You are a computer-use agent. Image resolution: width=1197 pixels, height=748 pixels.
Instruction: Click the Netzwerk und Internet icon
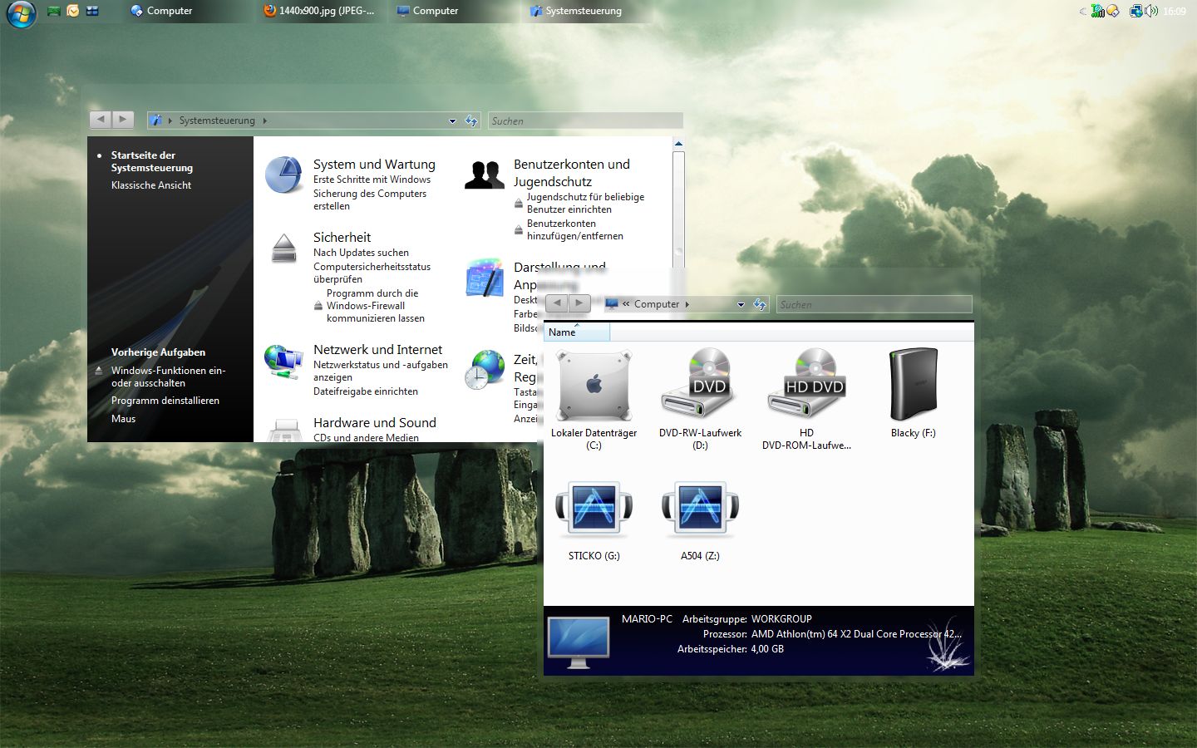(x=283, y=362)
